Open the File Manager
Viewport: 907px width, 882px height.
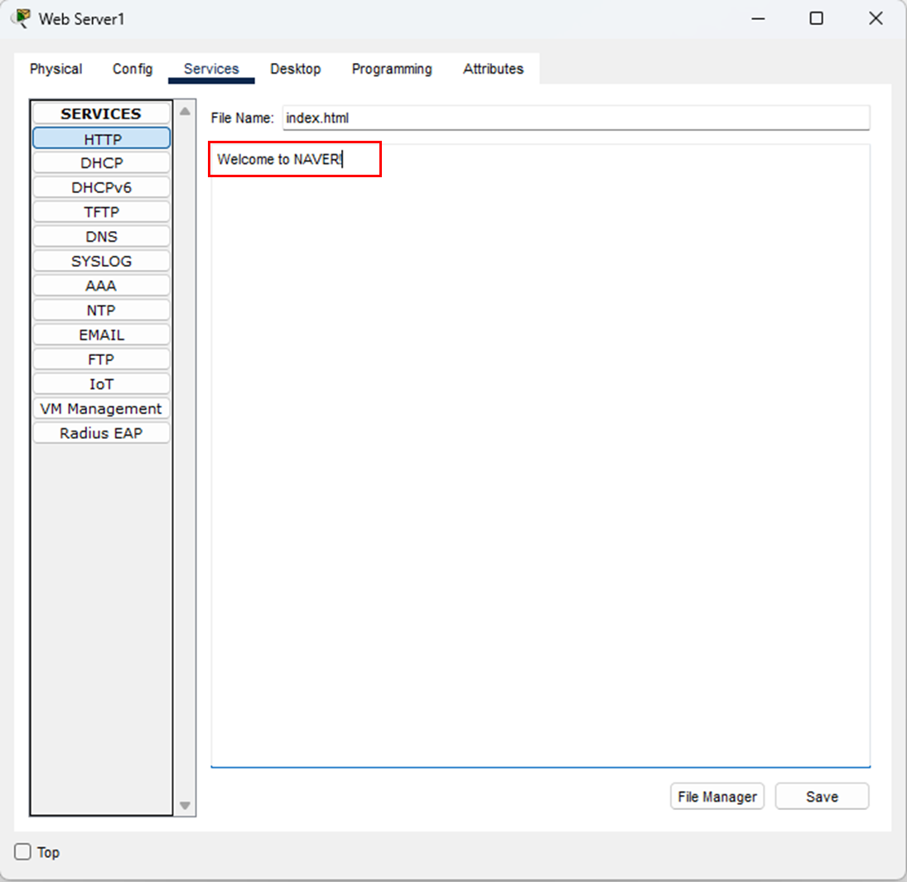pyautogui.click(x=717, y=797)
